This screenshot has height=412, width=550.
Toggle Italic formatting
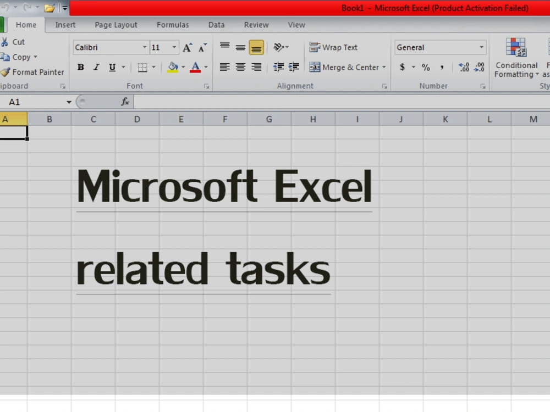coord(96,67)
